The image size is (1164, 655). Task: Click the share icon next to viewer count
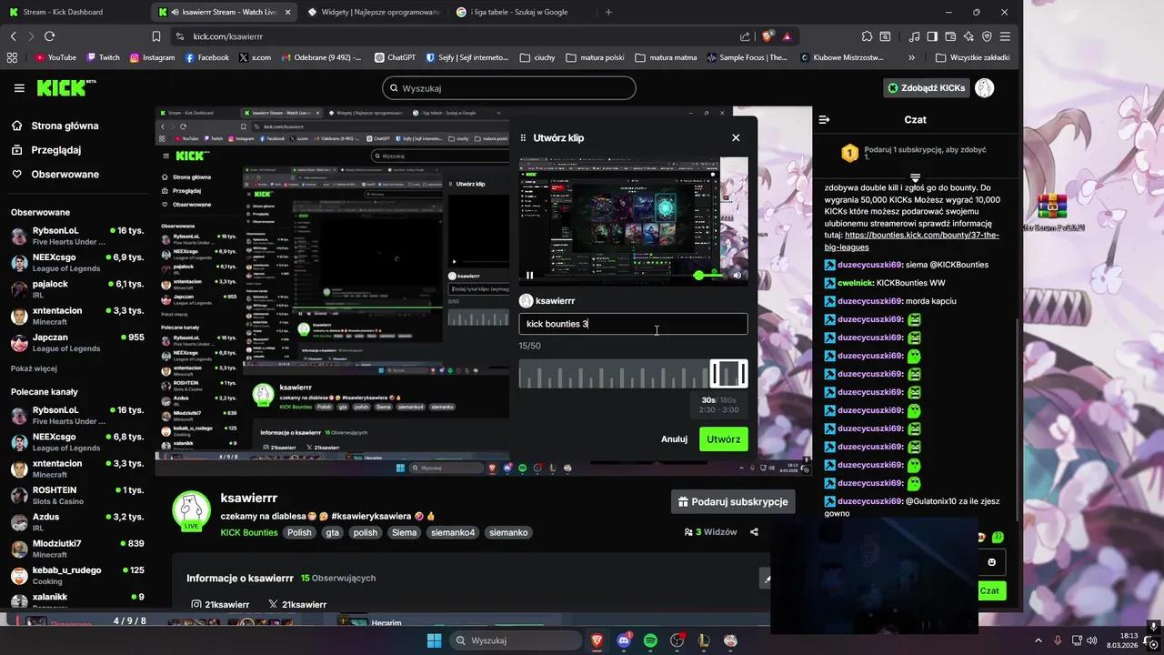753,532
